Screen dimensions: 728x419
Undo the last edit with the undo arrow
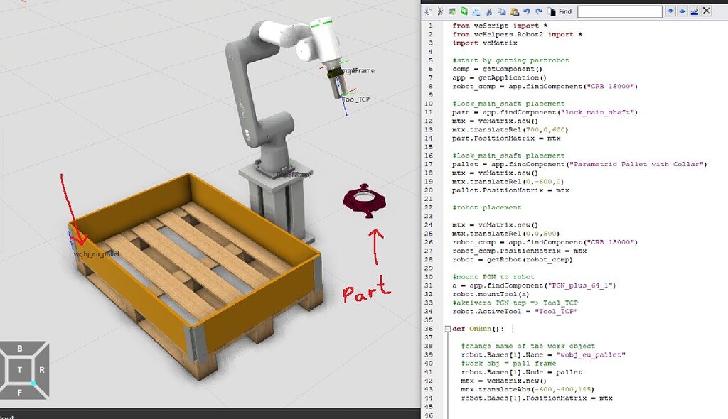point(527,11)
